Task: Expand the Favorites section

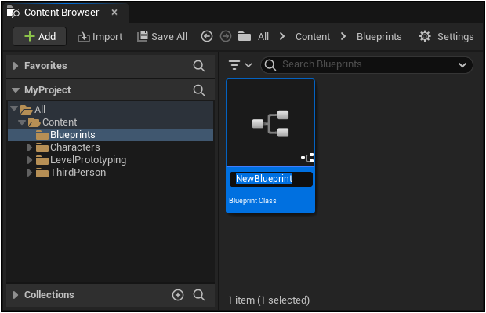Action: [15, 66]
